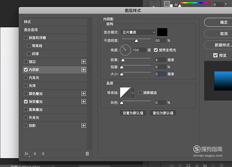Uncheck the 内阴影 checkbox

tap(26, 70)
